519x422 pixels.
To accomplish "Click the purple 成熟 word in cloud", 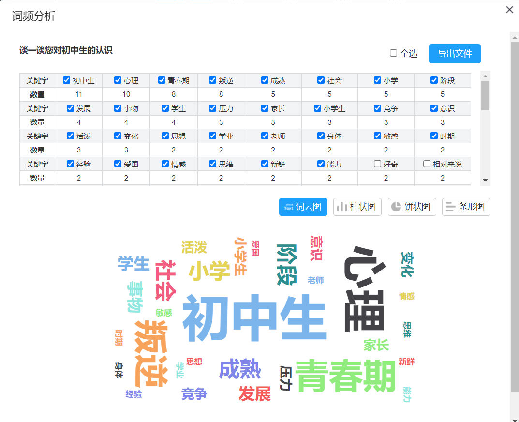I will [x=240, y=370].
